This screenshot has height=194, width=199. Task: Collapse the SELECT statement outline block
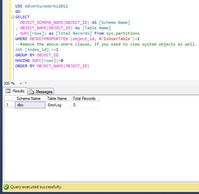tap(13, 17)
